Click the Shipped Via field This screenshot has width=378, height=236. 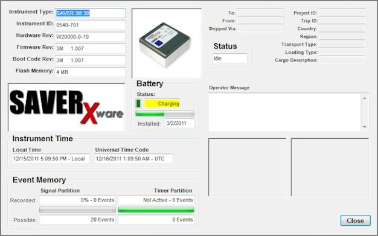click(x=260, y=28)
